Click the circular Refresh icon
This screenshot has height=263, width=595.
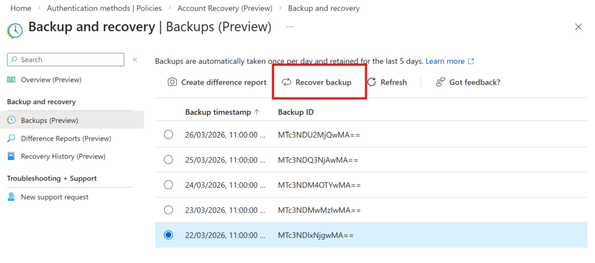pyautogui.click(x=372, y=82)
